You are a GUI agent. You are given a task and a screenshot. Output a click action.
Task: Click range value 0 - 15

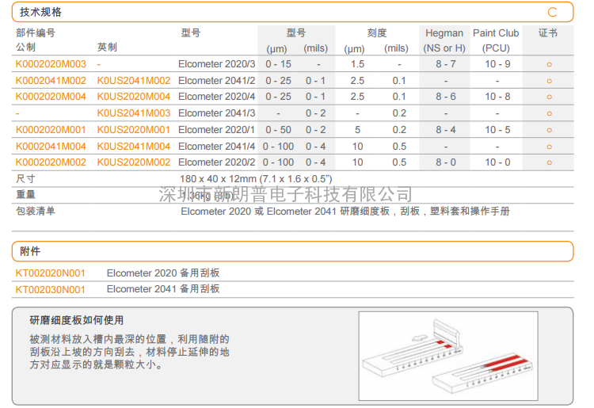click(x=278, y=64)
